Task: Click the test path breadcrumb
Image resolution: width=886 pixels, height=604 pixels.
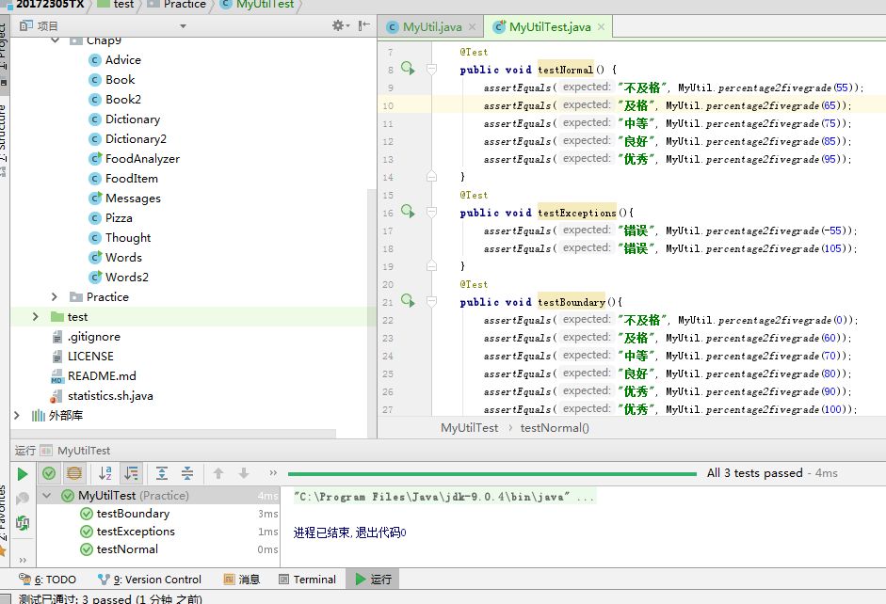Action: 123,5
